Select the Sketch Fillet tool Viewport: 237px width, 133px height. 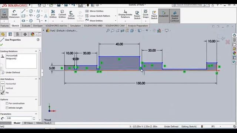38,21
